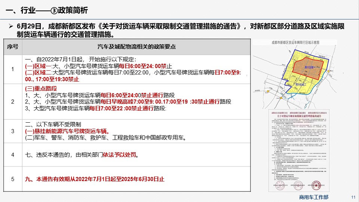Click the second intro line '制货运车辆通行的交通管理措施。'

pyautogui.click(x=65, y=34)
